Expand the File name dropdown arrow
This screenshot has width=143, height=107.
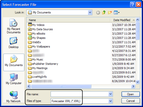point(111,94)
